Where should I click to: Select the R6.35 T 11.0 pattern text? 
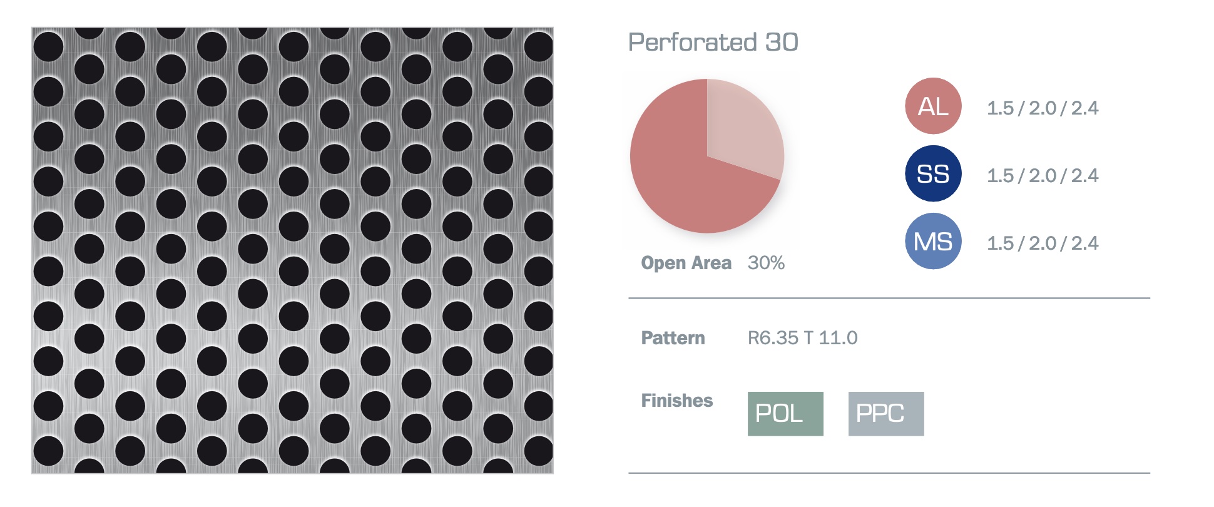tap(802, 338)
